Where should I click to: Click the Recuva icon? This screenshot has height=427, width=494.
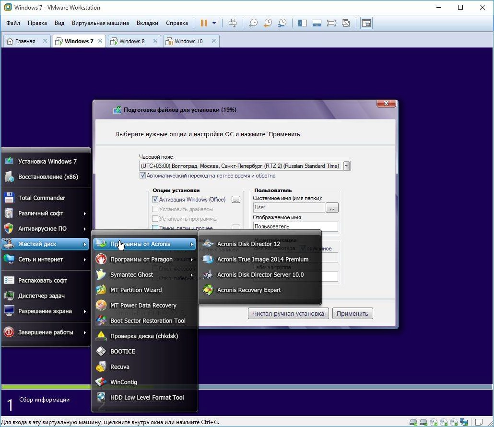101,367
